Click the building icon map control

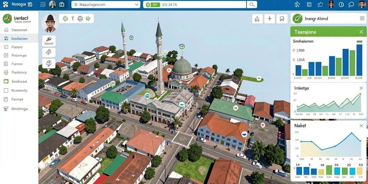pyautogui.click(x=257, y=19)
